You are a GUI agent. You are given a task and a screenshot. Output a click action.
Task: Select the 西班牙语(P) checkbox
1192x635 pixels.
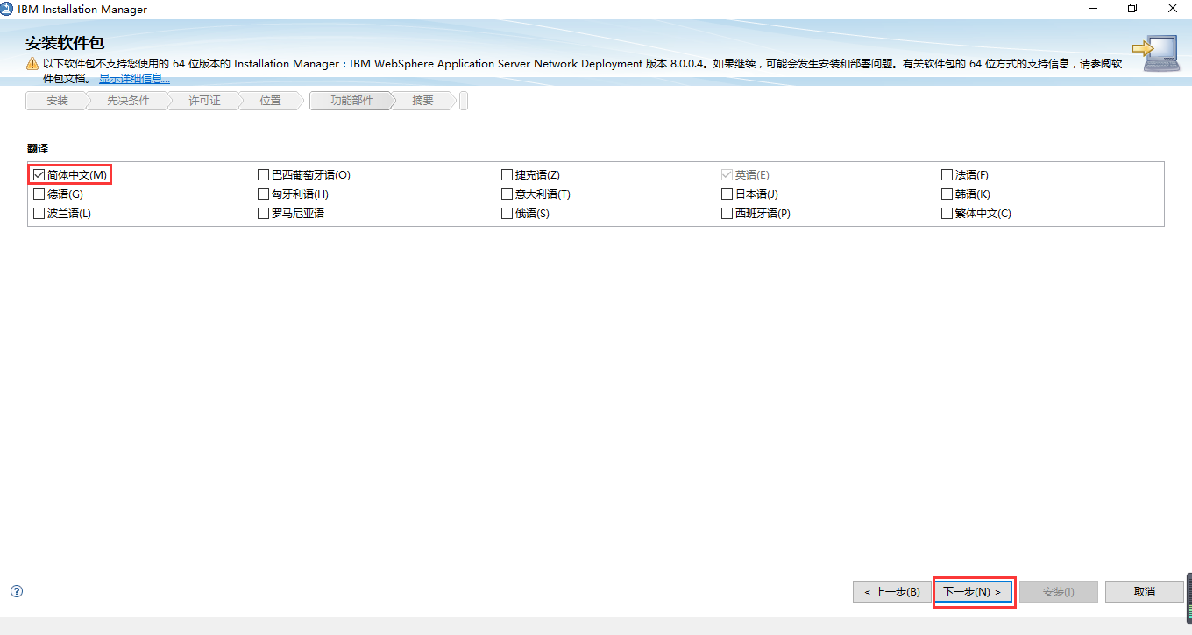(727, 214)
